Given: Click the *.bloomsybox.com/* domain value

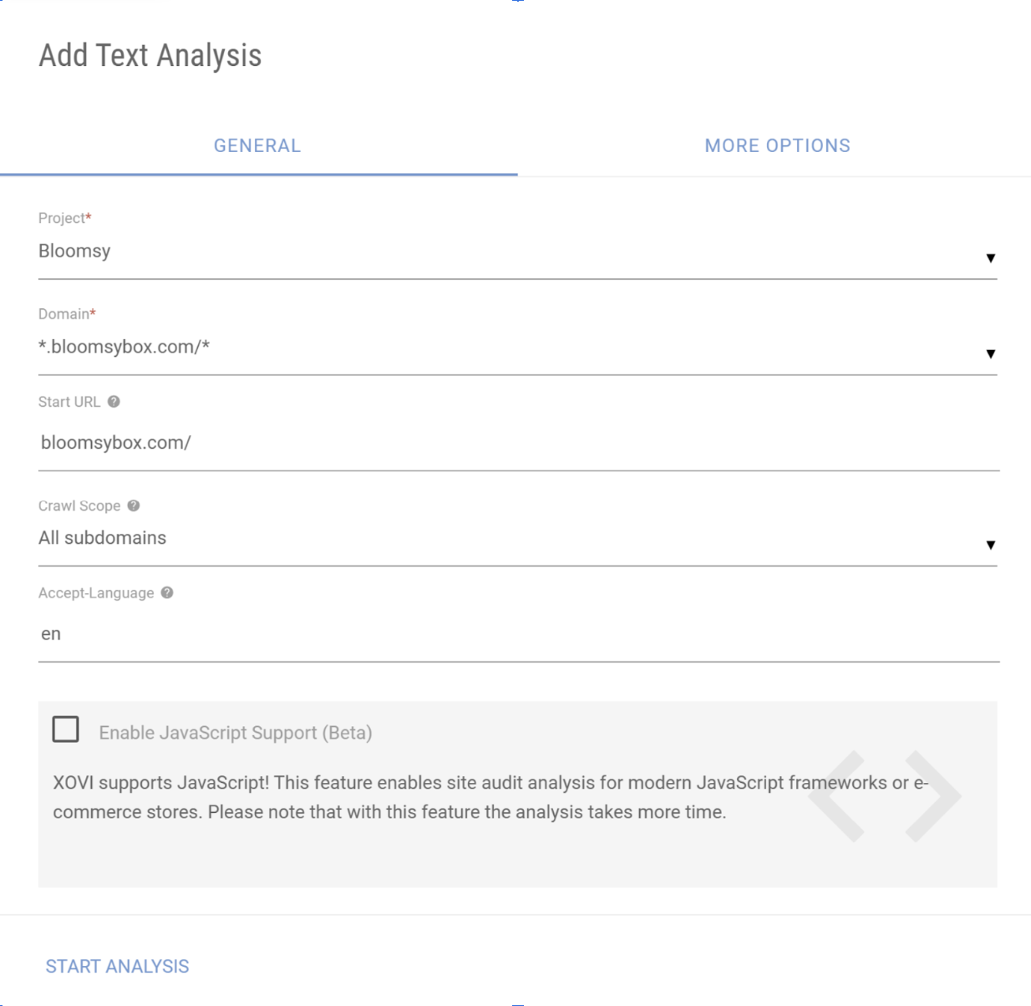Looking at the screenshot, I should click(x=124, y=347).
